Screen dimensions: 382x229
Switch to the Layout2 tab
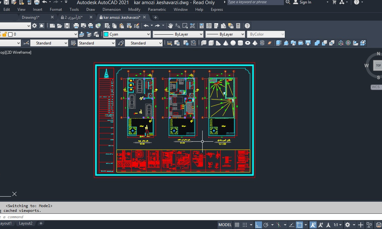click(x=26, y=223)
